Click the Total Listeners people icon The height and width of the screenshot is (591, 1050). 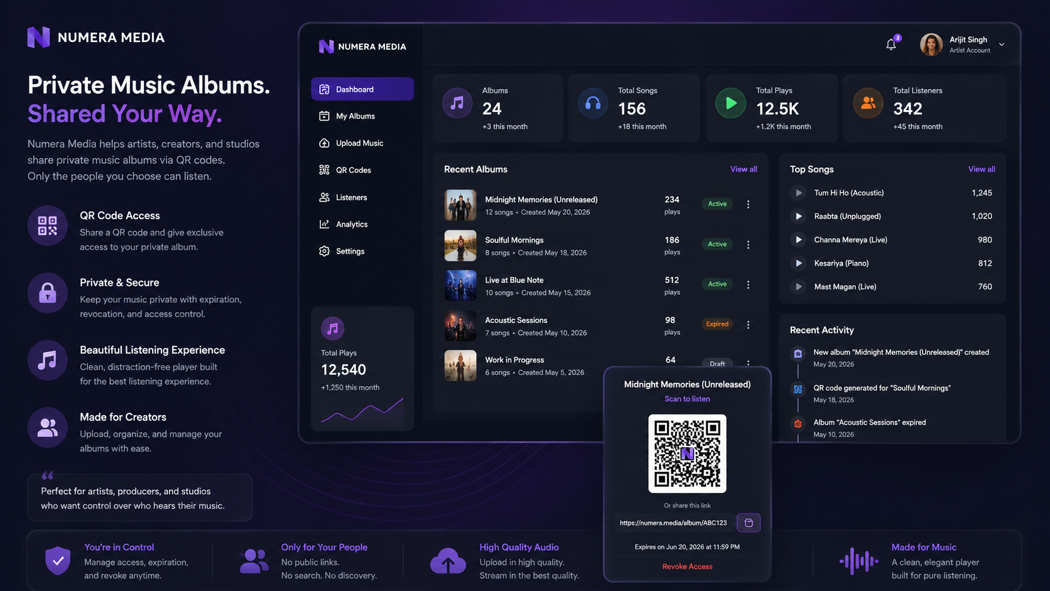pos(868,103)
